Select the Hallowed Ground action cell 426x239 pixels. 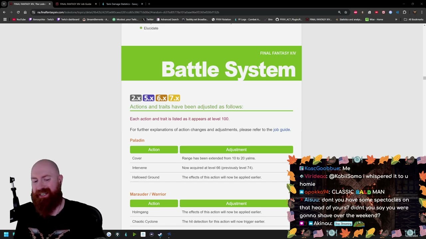tap(154, 177)
